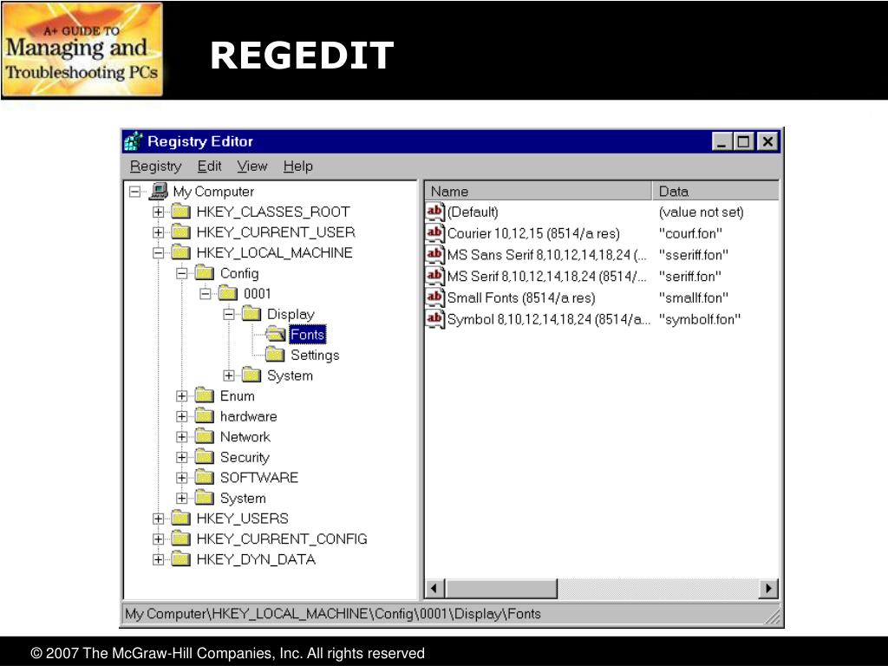
Task: Expand the HKEY_DYN_DATA key
Action: [158, 559]
